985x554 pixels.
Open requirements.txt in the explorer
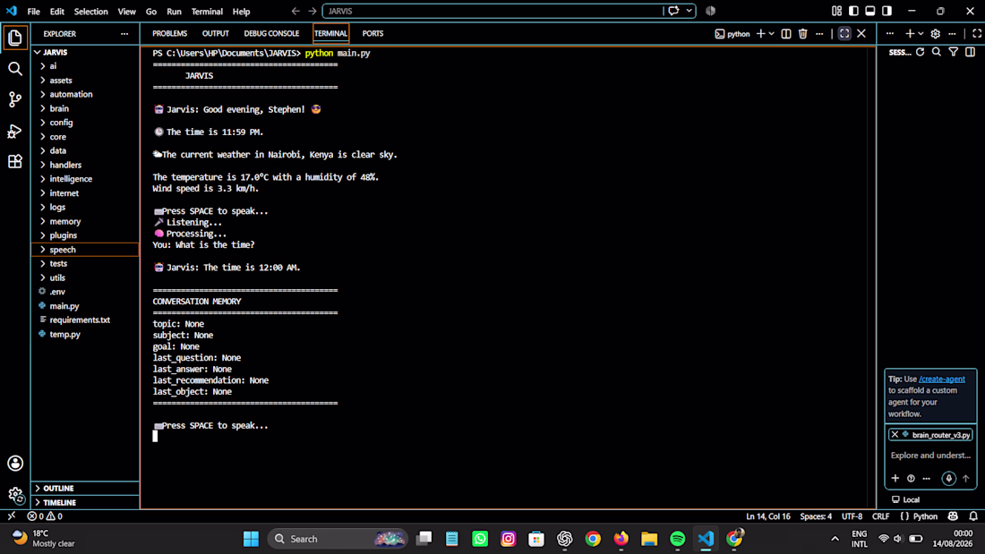point(85,320)
